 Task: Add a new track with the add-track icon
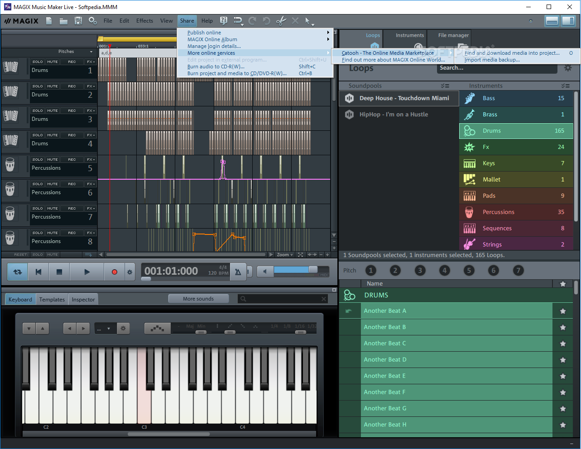point(88,255)
